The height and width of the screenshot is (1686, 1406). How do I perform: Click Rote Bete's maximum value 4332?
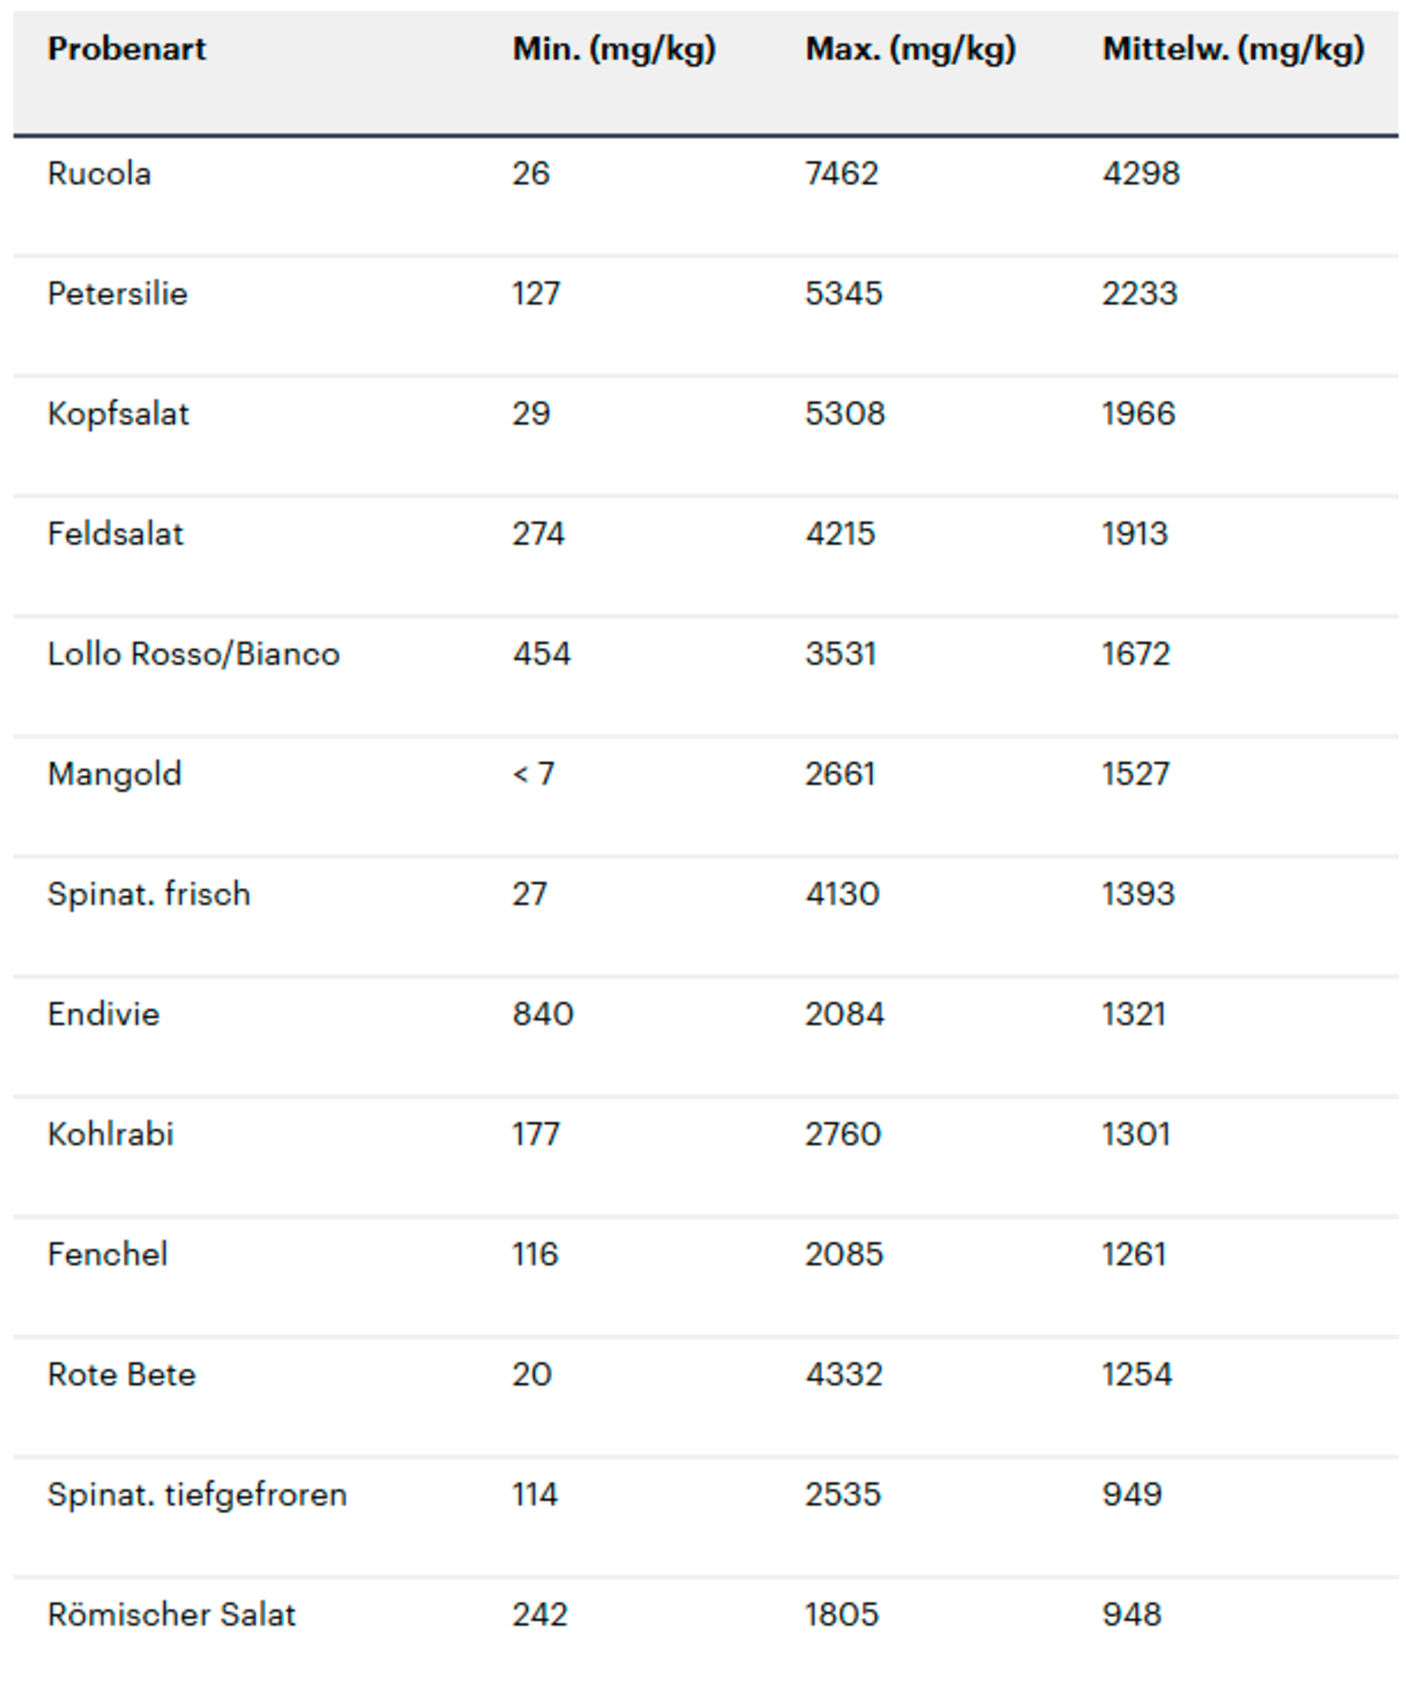tap(844, 1374)
